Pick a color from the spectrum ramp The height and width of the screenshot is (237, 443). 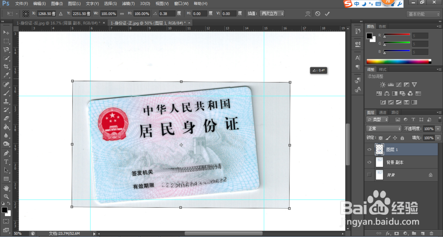[x=399, y=61]
